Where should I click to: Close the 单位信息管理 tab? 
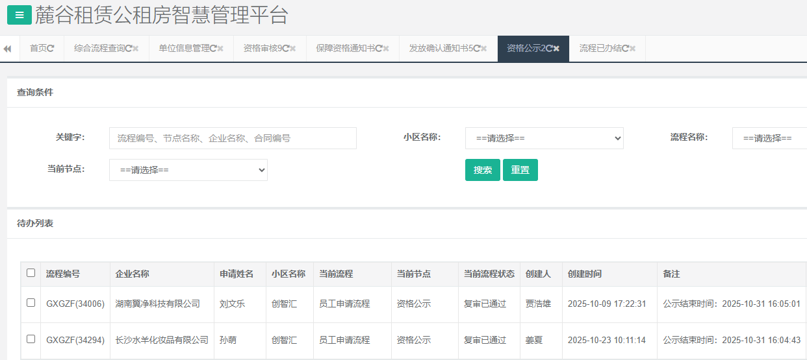tap(221, 49)
